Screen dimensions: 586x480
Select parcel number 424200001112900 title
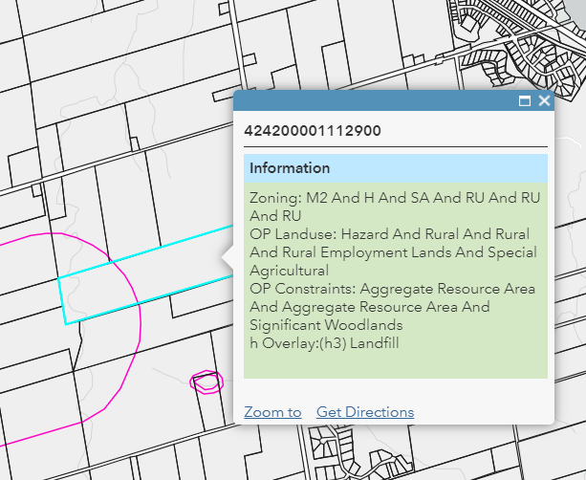313,131
